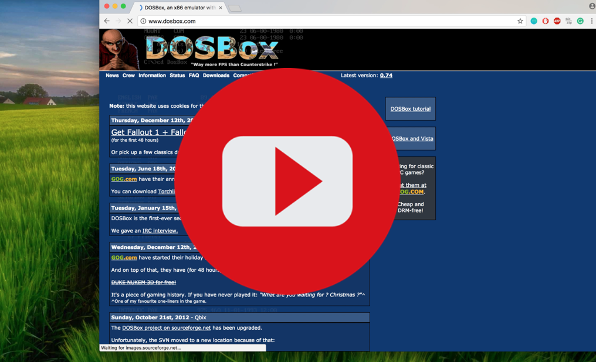This screenshot has width=596, height=362.
Task: Open the Opera extension icon
Action: [x=546, y=21]
